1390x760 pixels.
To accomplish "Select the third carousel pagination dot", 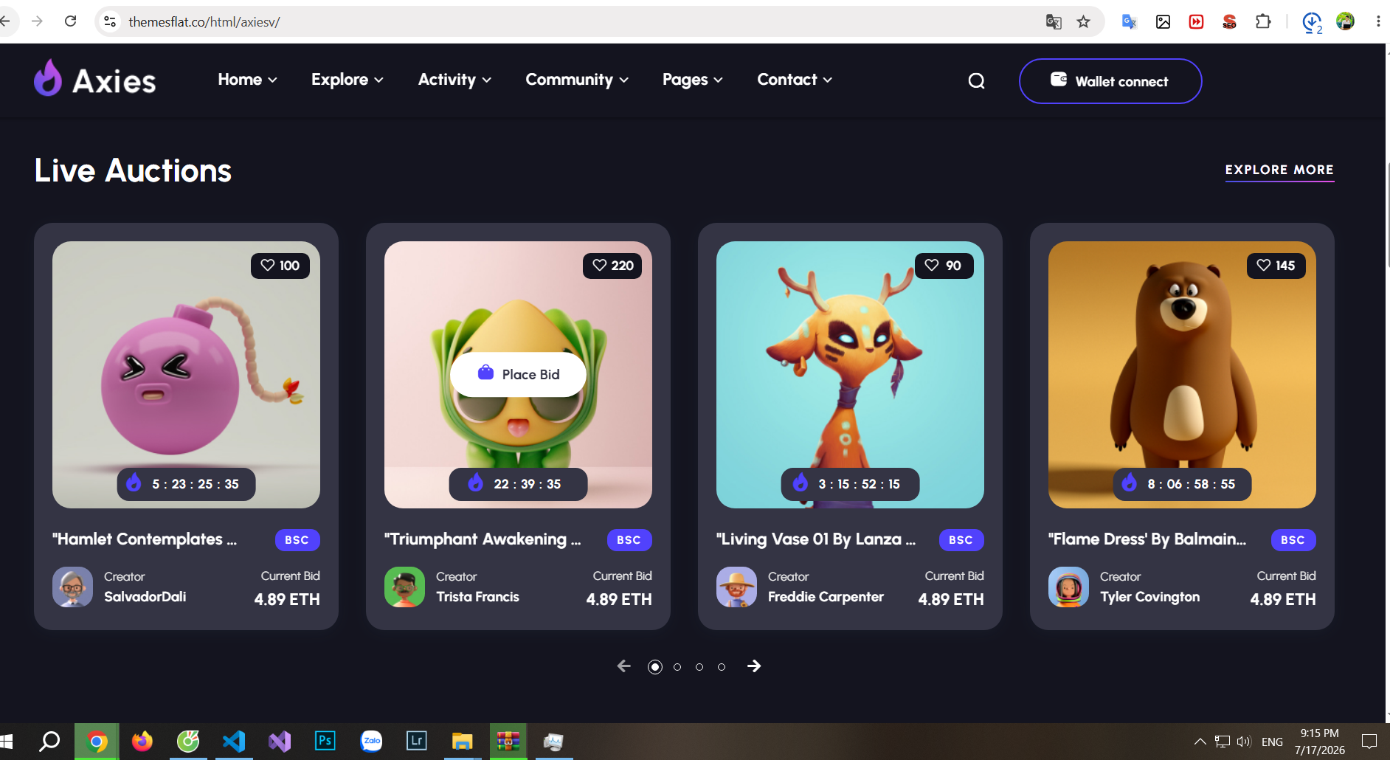I will click(699, 667).
